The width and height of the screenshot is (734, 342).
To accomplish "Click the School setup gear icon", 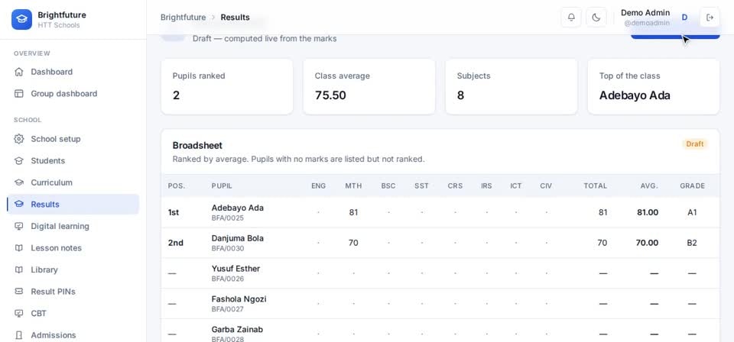I will click(x=18, y=139).
